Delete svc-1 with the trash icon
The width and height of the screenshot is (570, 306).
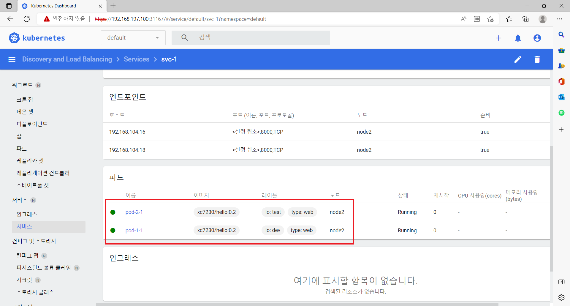(537, 59)
